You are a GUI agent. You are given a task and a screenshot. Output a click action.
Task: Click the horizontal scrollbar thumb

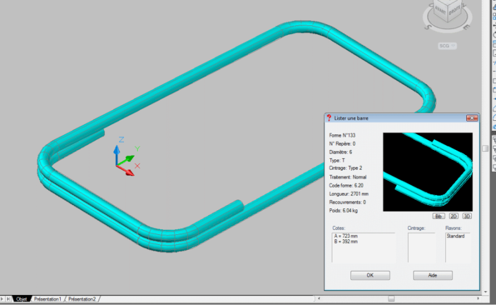pos(390,299)
